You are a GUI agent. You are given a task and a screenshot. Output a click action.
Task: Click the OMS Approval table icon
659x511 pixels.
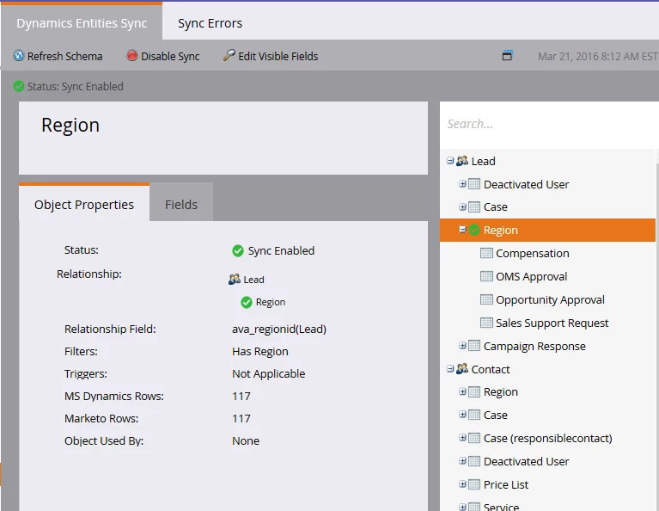486,276
